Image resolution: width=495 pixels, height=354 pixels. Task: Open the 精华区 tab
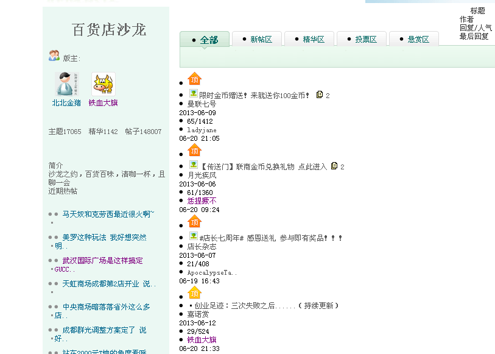tap(309, 40)
